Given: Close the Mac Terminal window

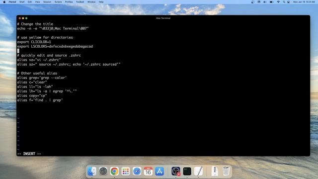Looking at the screenshot, I should pyautogui.click(x=20, y=18).
